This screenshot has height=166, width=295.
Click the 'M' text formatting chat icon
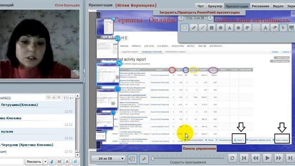coord(60,162)
